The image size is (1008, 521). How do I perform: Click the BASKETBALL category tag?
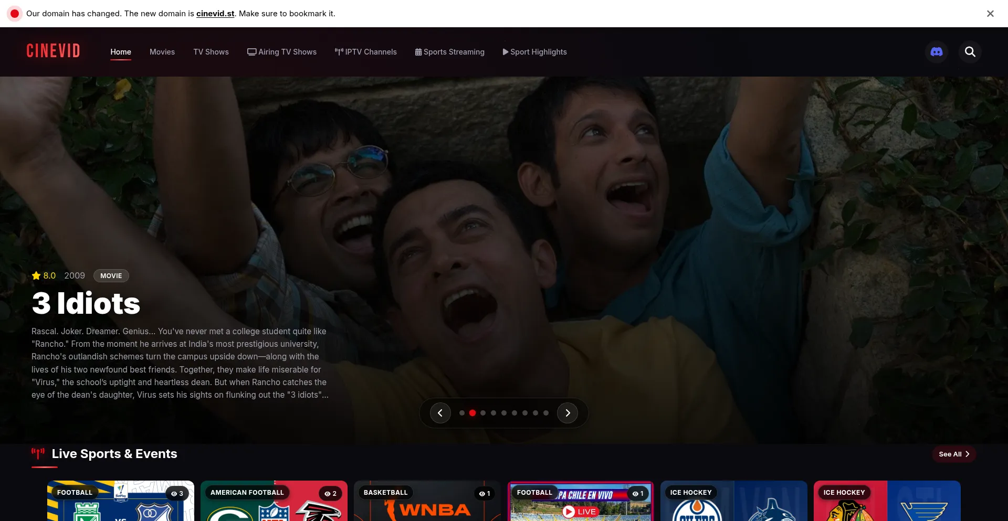point(386,493)
